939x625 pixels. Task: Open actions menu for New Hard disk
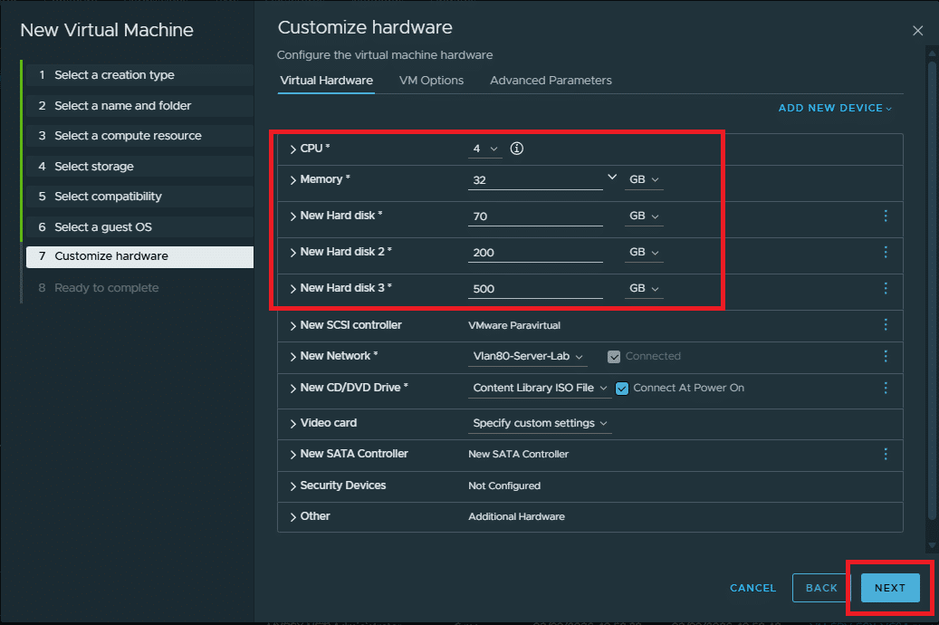point(885,216)
